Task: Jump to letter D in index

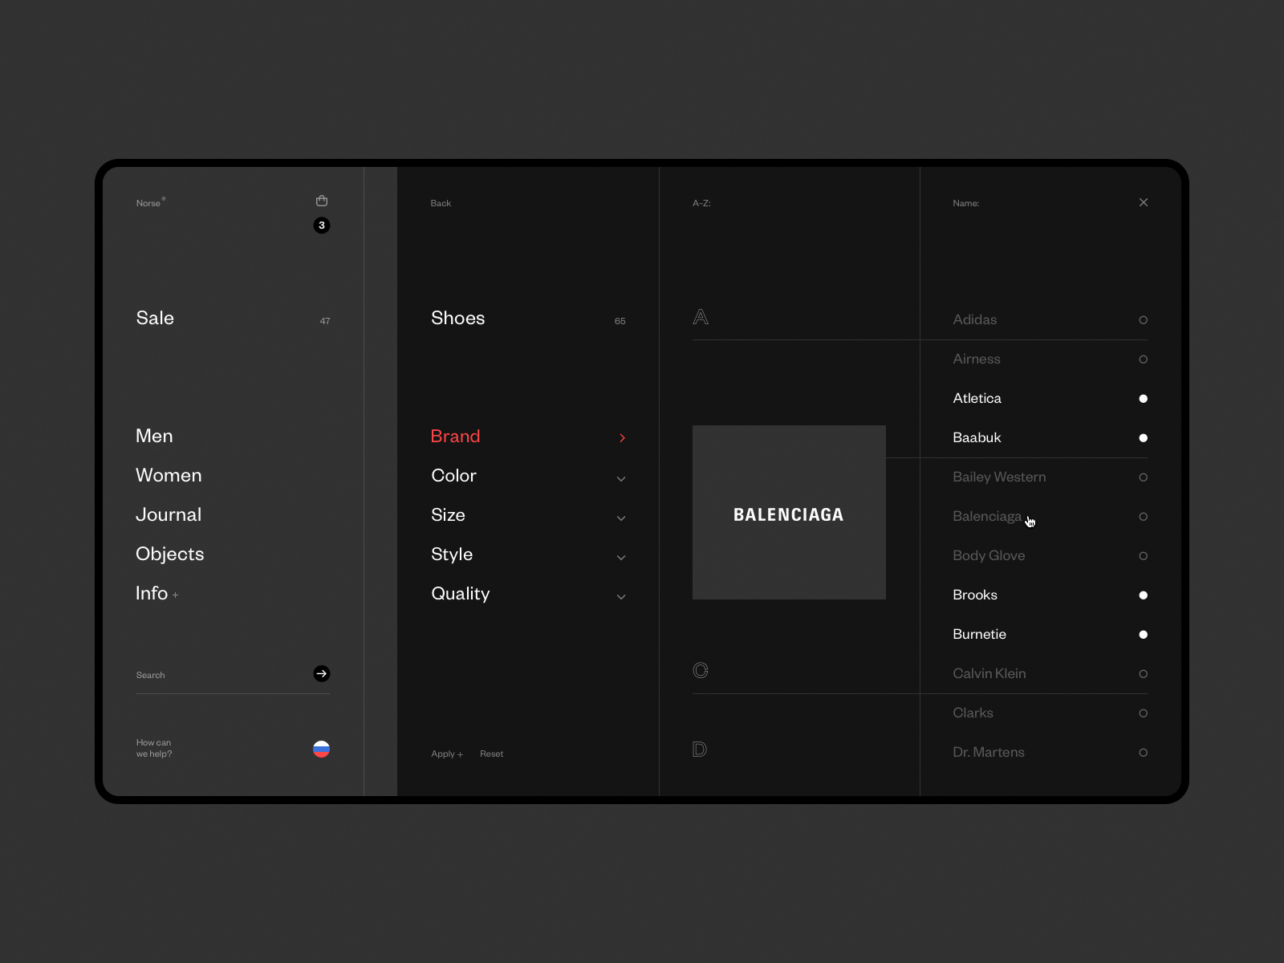Action: click(x=700, y=749)
